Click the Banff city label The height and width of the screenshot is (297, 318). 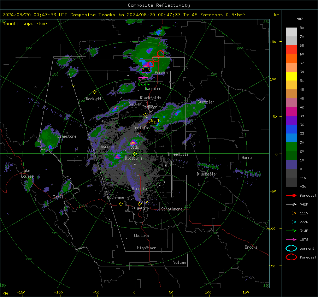(x=58, y=197)
